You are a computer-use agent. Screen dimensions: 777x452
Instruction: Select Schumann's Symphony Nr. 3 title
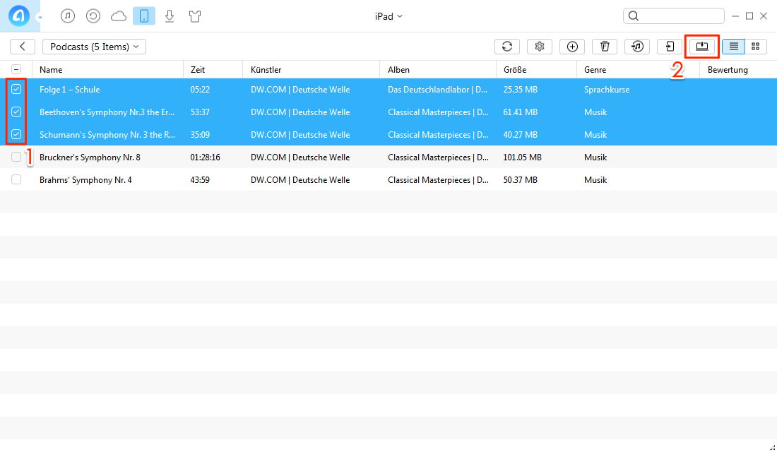(x=107, y=135)
